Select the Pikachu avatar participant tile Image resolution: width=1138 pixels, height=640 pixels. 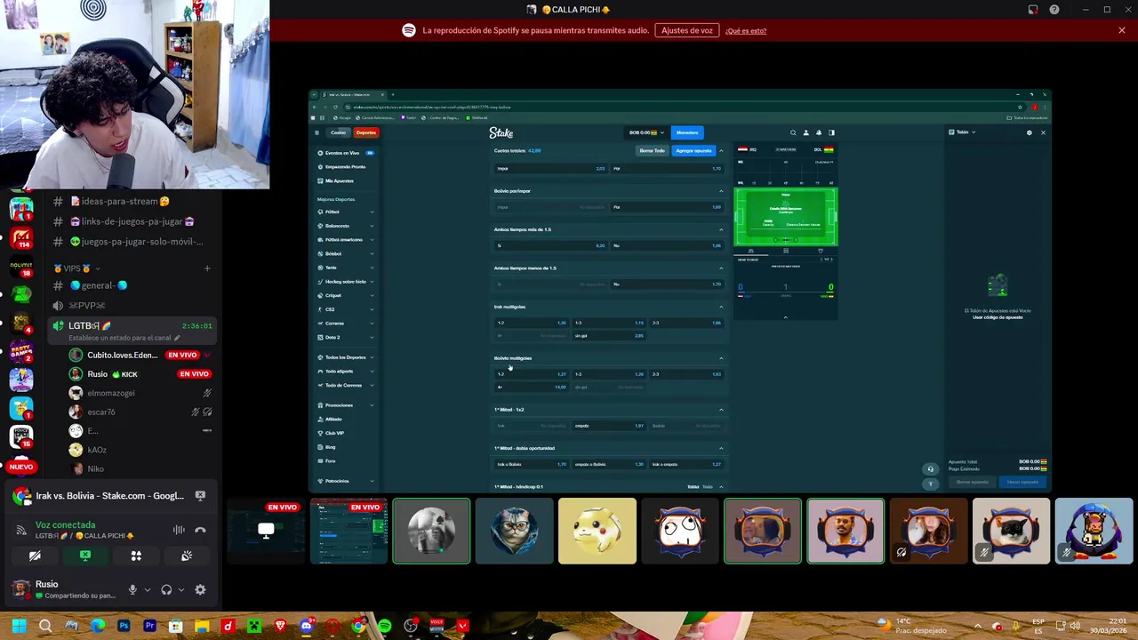click(x=597, y=531)
